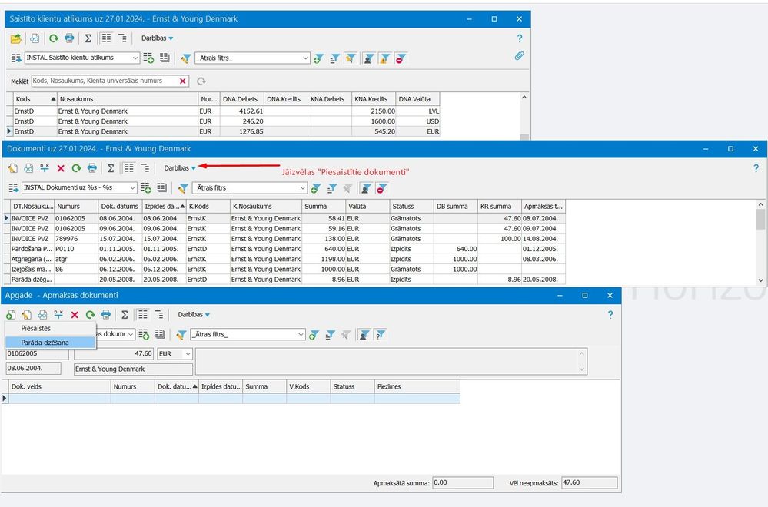Click the sigma summing icon in Apgāde toolbar
This screenshot has height=507, width=768.
[x=125, y=314]
